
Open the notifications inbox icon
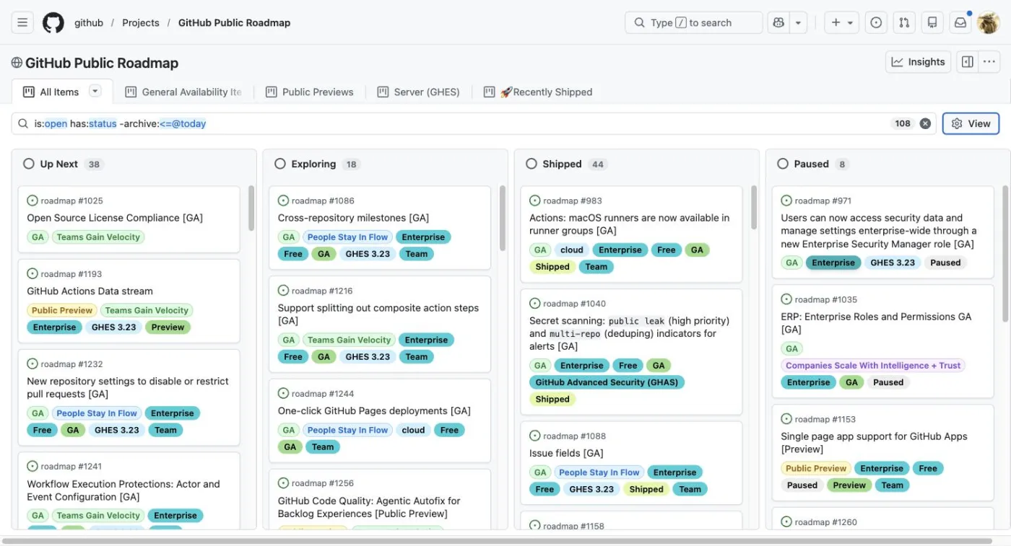[960, 22]
